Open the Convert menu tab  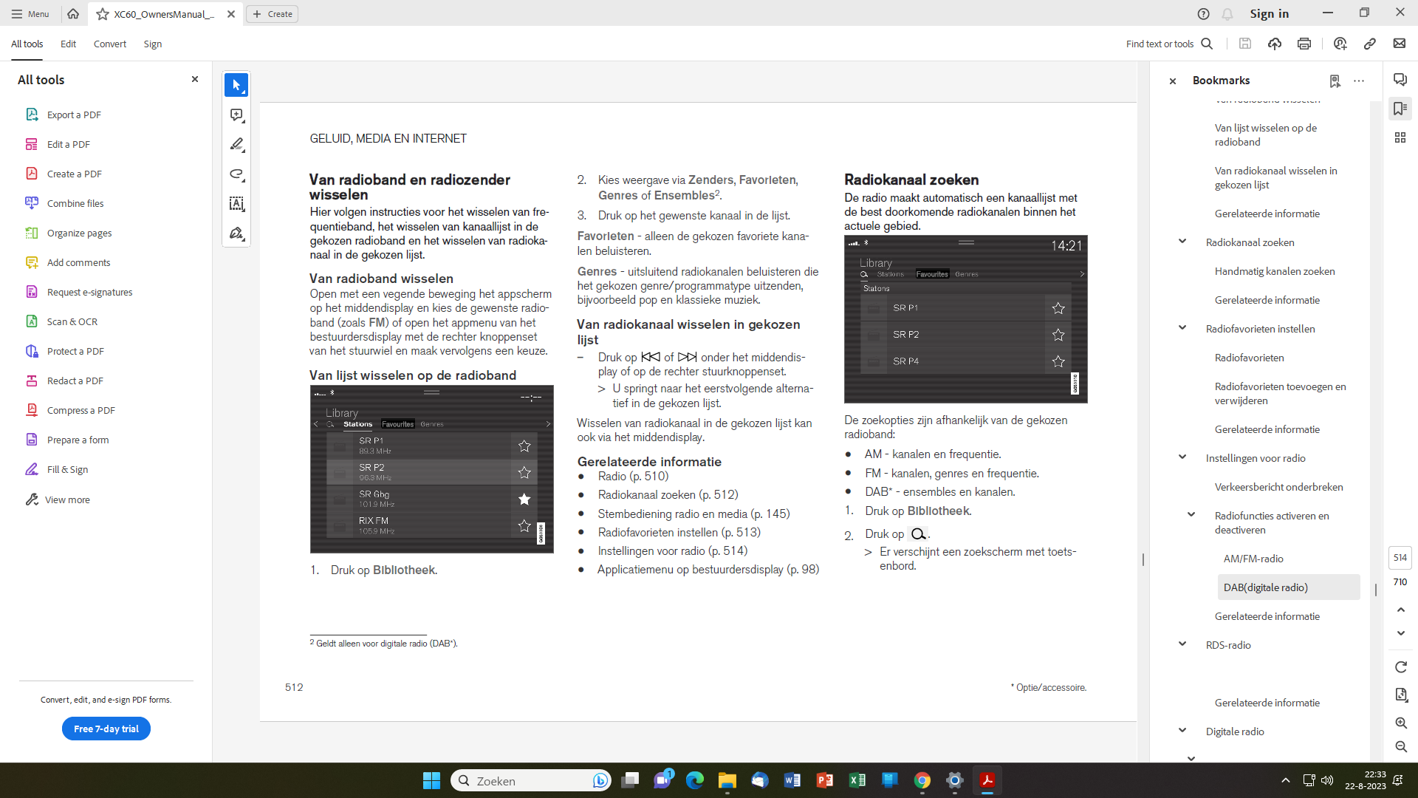pos(109,44)
